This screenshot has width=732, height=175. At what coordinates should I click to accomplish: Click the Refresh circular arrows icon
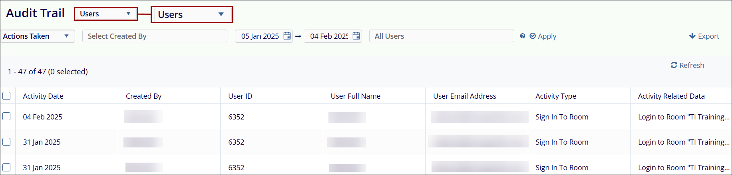click(x=674, y=65)
